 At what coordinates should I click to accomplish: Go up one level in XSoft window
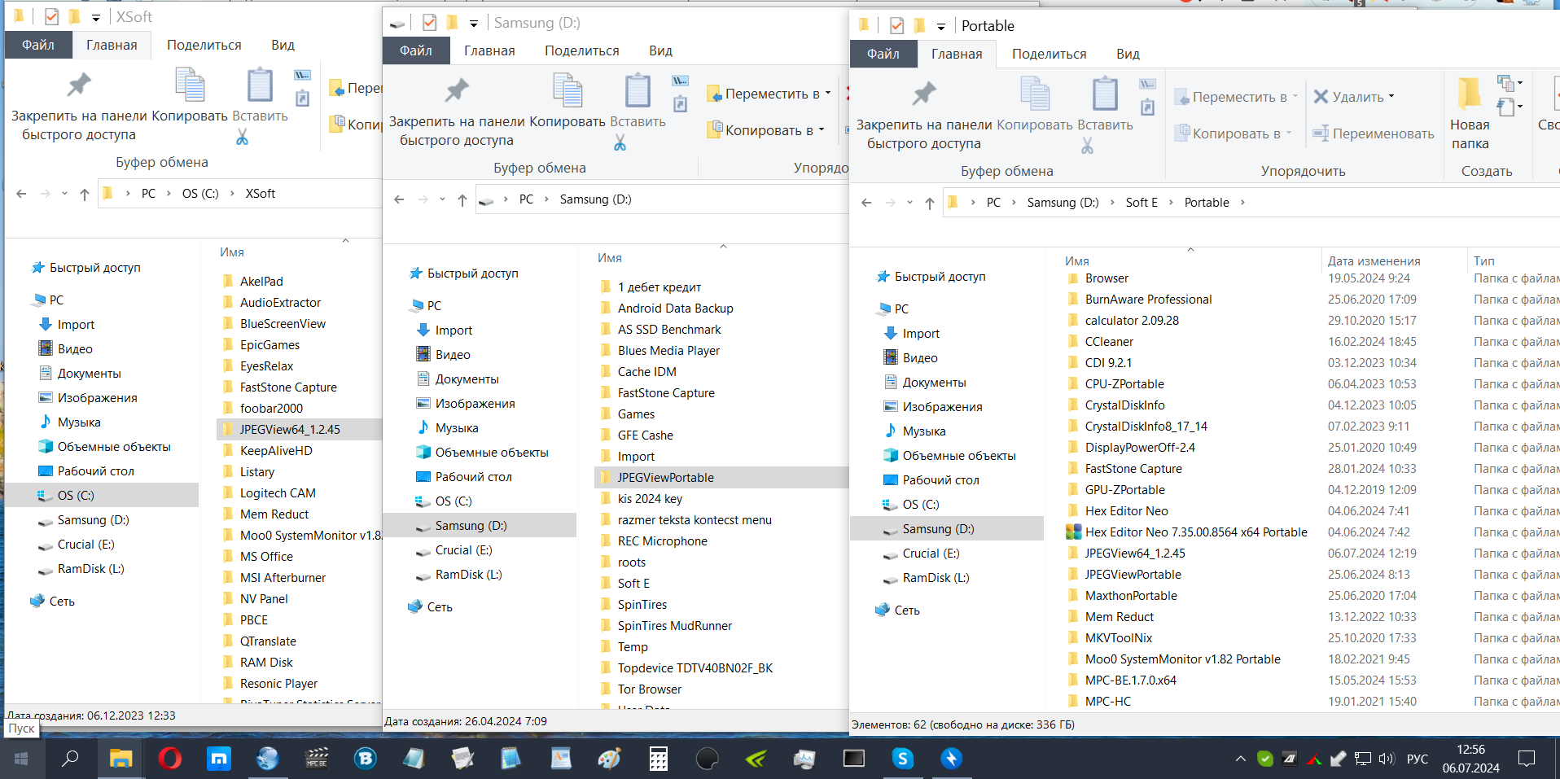click(x=85, y=194)
